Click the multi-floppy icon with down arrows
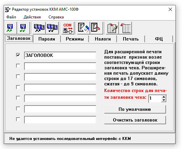Image resolution: width=183 pixels, height=149 pixels. pyautogui.click(x=52, y=28)
